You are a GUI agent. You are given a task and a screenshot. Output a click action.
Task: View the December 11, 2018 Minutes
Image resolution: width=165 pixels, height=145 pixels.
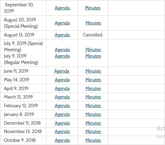[x=93, y=123]
